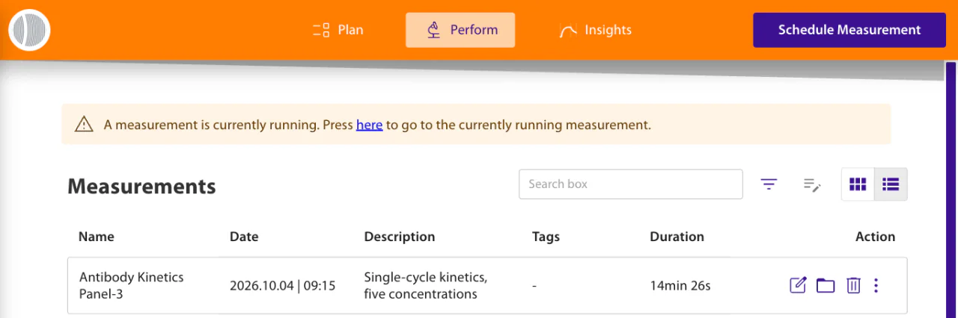Screen dimensions: 958x318
Task: Click the application logo in the header
Action: [x=29, y=30]
